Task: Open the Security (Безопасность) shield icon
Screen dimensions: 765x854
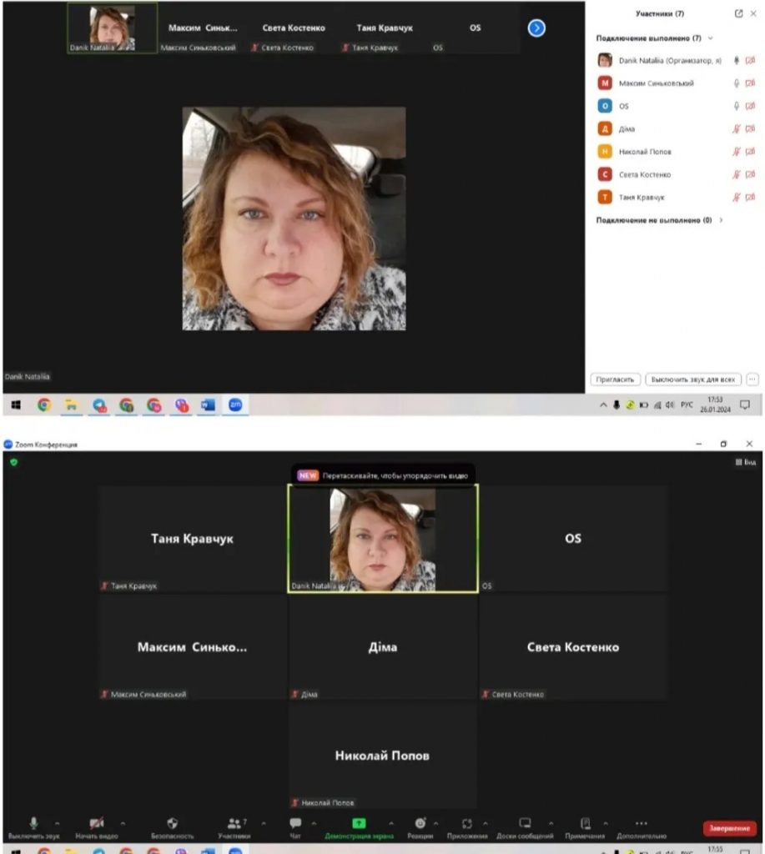Action: pos(173,822)
